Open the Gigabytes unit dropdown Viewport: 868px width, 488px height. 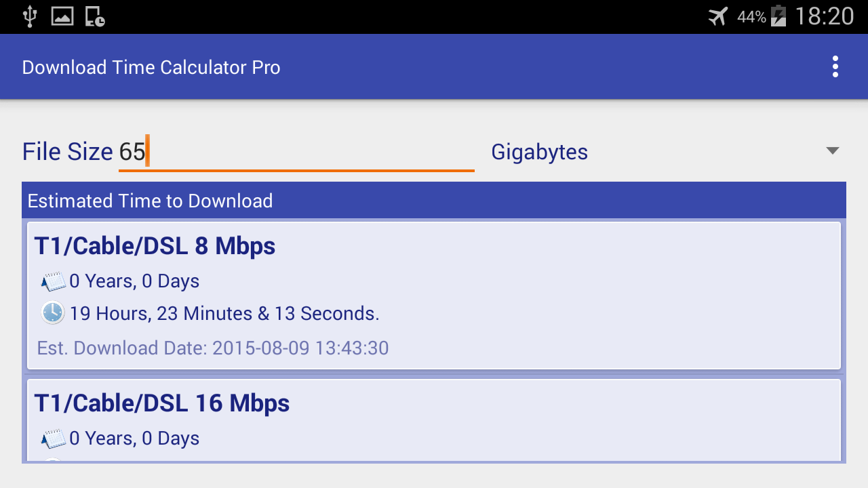666,152
